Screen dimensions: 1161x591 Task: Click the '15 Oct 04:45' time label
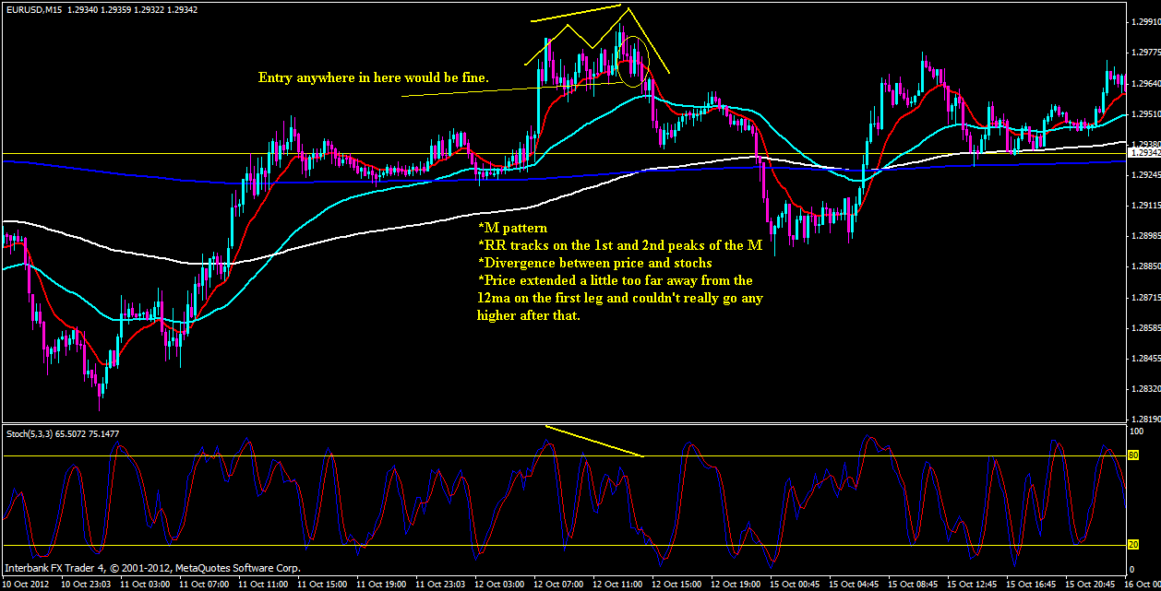pyautogui.click(x=854, y=584)
